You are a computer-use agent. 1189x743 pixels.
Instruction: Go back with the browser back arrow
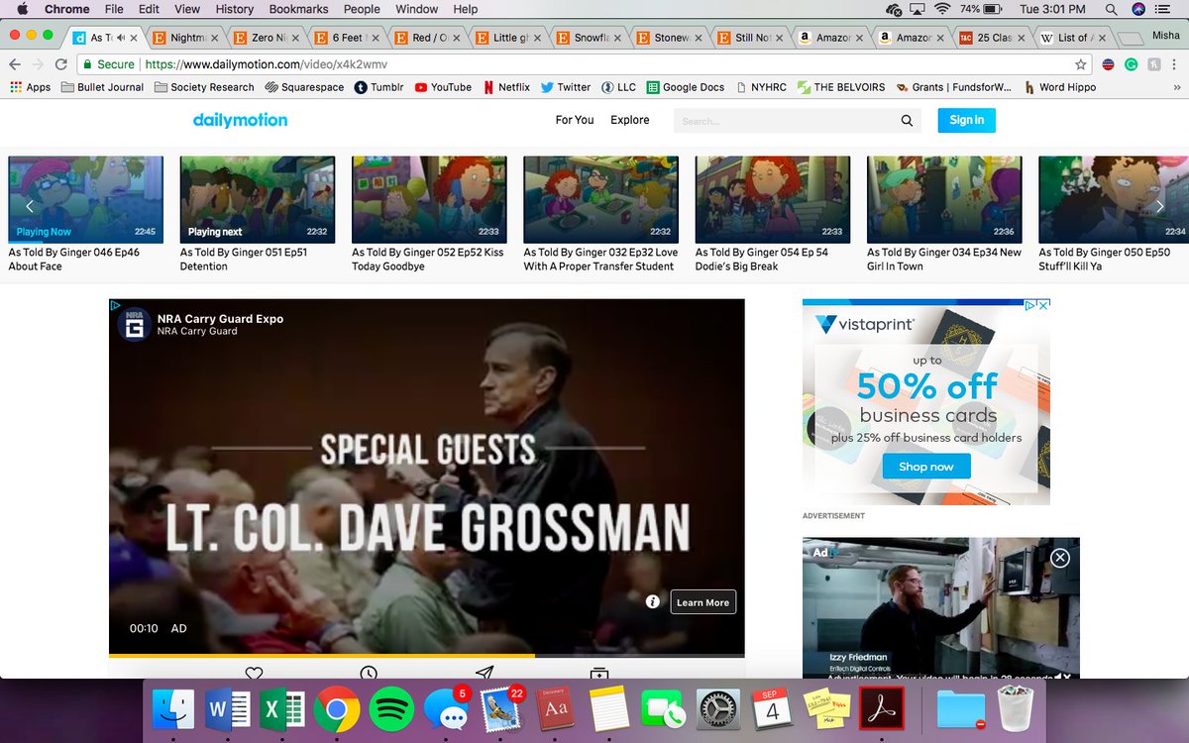coord(15,63)
